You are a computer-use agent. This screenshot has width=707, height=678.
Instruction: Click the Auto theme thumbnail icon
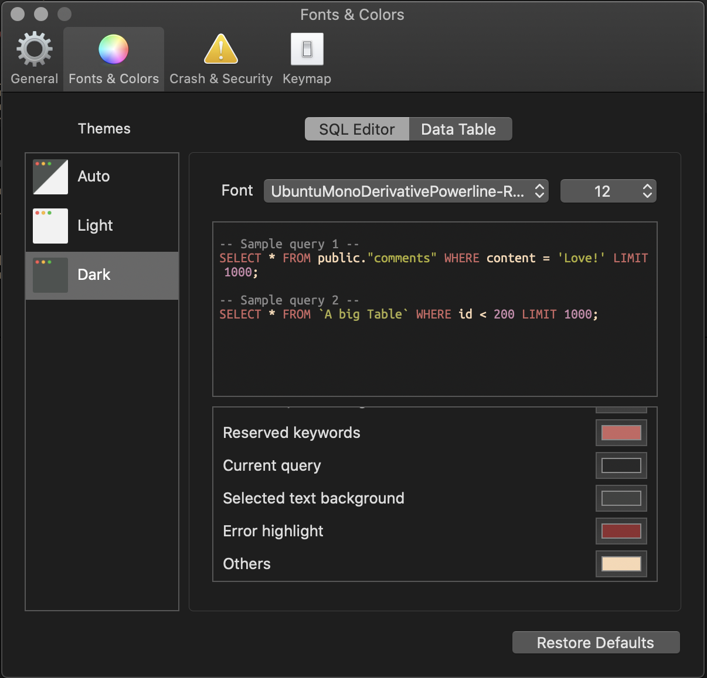tap(50, 176)
